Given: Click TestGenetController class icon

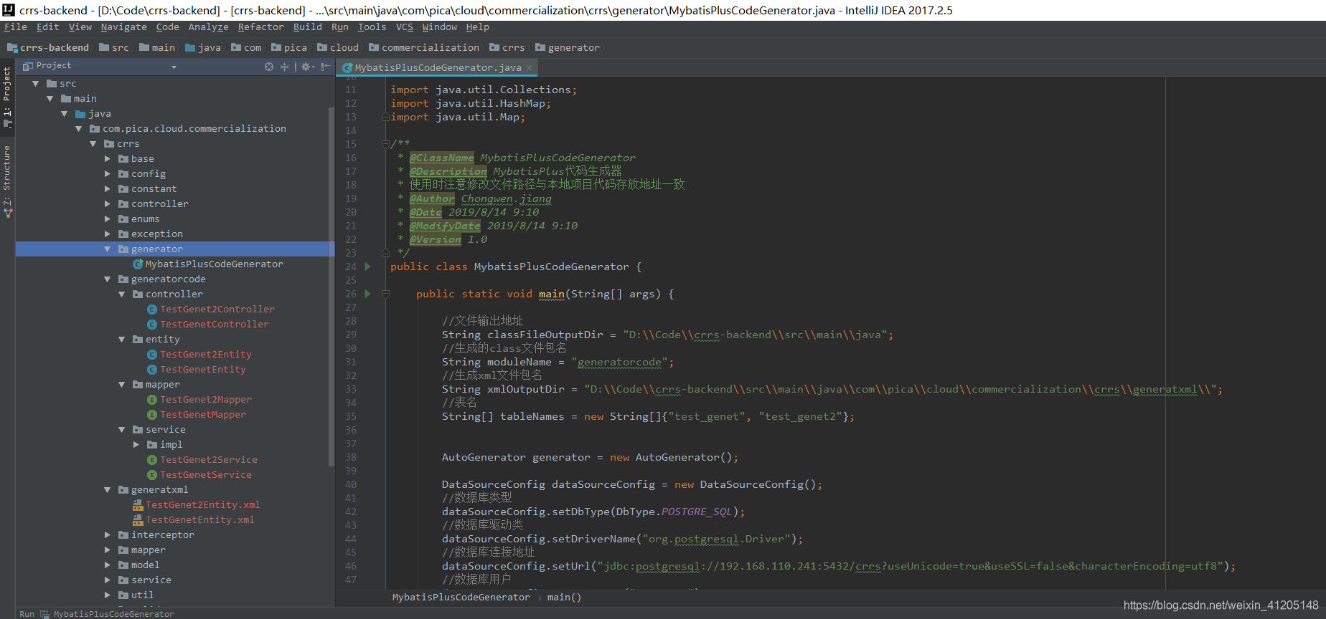Looking at the screenshot, I should coord(152,325).
